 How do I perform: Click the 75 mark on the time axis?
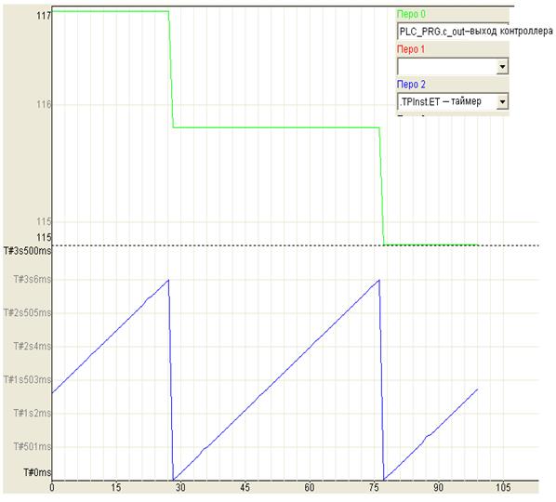pos(374,487)
